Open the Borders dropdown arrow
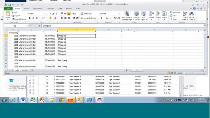The image size is (210, 118). (x=46, y=18)
